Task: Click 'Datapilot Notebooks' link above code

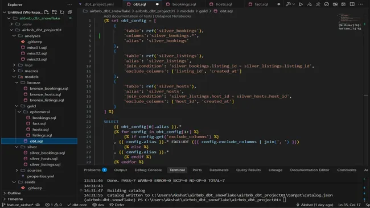Action: click(x=173, y=16)
